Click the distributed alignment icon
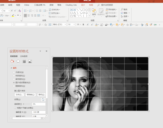The image size is (163, 128). [x=38, y=16]
